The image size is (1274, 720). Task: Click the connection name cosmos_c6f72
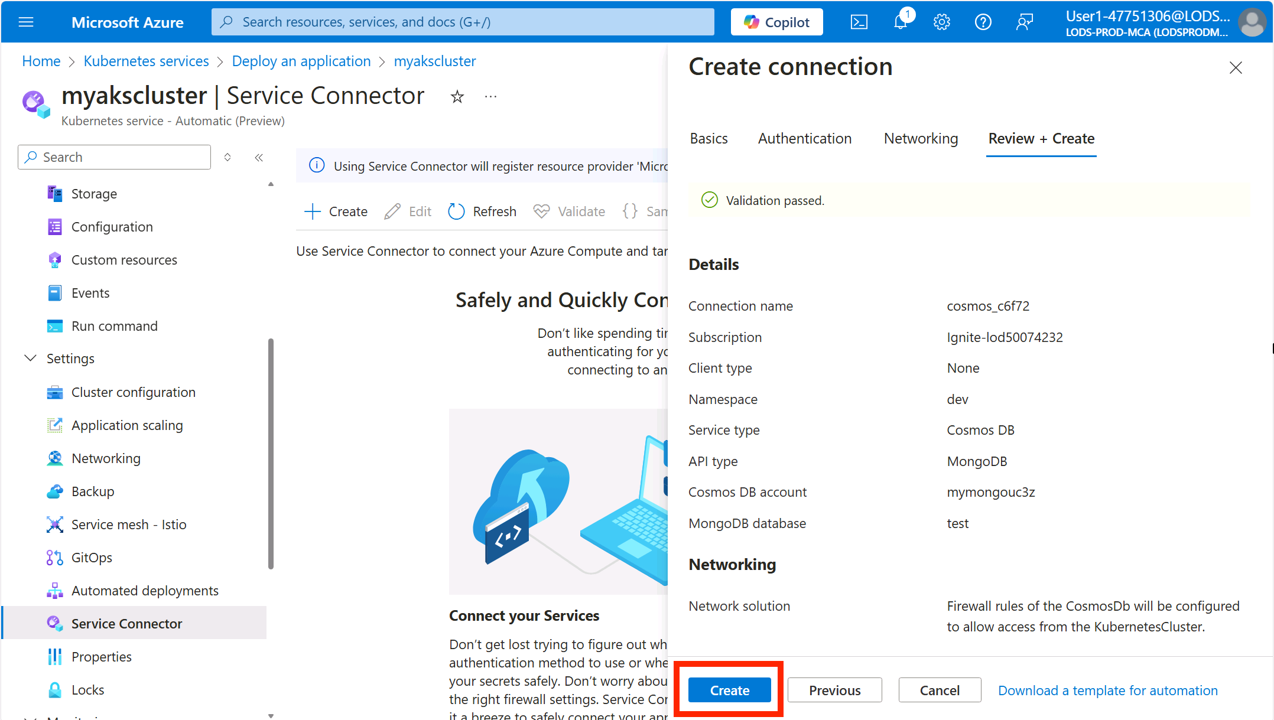pos(988,306)
